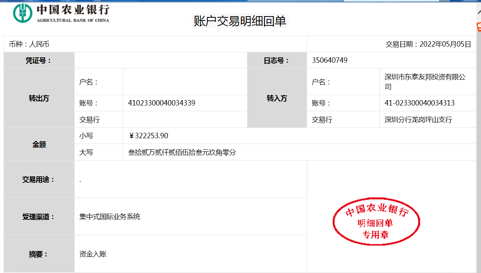The image size is (481, 273).
Task: Click the payee 交易行 label
Action: tap(322, 120)
